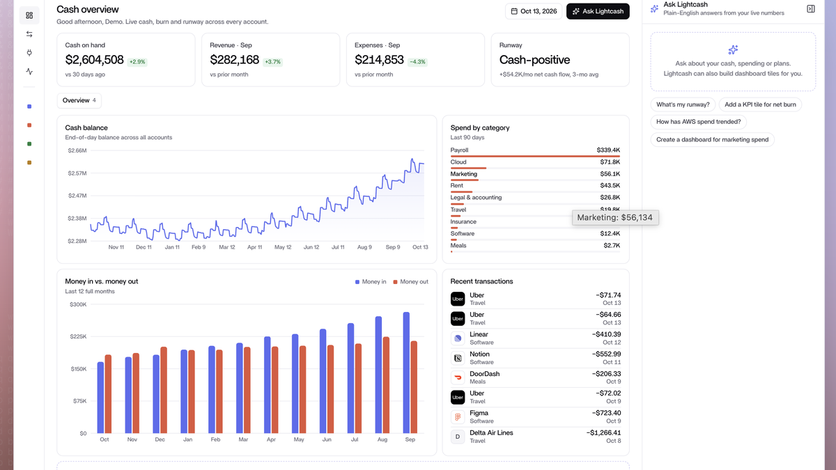Click the Uber icon for −$64.66 transaction
This screenshot has height=470, width=836.
coord(458,318)
